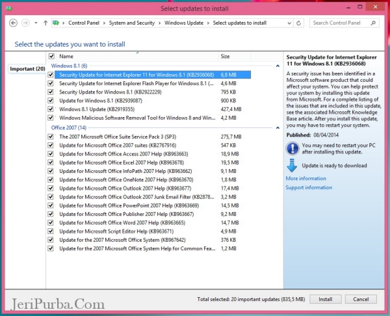
Task: Click Select updates to install breadcrumb
Action: pyautogui.click(x=239, y=23)
